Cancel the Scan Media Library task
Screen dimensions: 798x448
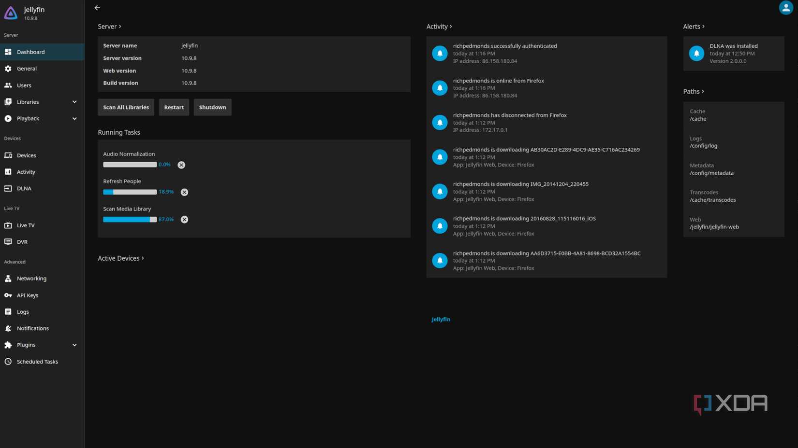click(x=184, y=220)
